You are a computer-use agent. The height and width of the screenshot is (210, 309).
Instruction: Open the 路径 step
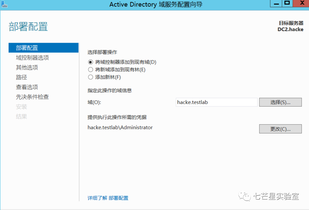coord(21,77)
